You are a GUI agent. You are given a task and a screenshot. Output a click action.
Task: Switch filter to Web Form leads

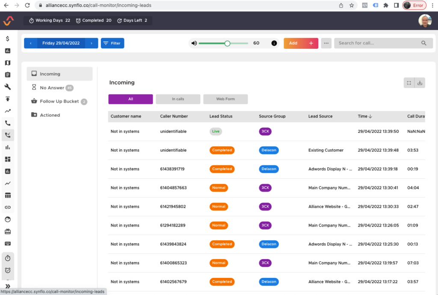[x=225, y=99]
